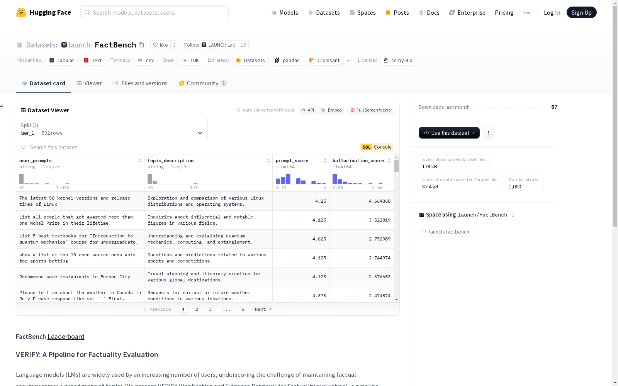
Task: Select the Croissant library tag
Action: coord(324,60)
